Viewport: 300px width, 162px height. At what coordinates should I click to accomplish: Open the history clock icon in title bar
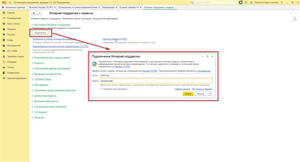tap(246, 2)
